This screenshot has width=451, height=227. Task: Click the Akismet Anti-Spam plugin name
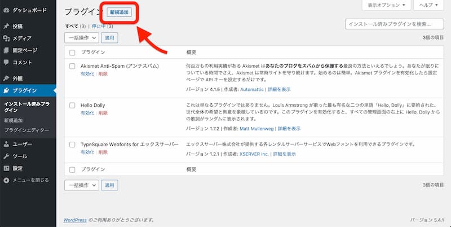coord(120,66)
